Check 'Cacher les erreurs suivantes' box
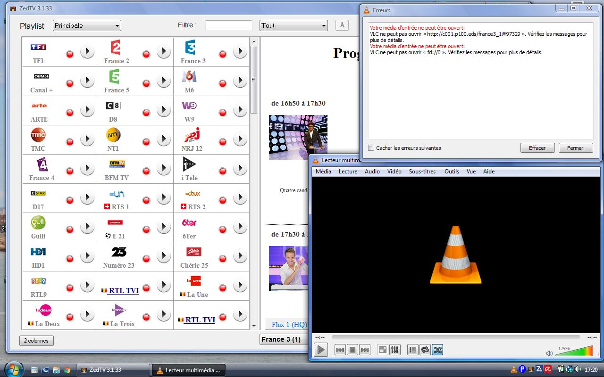Screen dimensions: 604x377 click(x=371, y=148)
